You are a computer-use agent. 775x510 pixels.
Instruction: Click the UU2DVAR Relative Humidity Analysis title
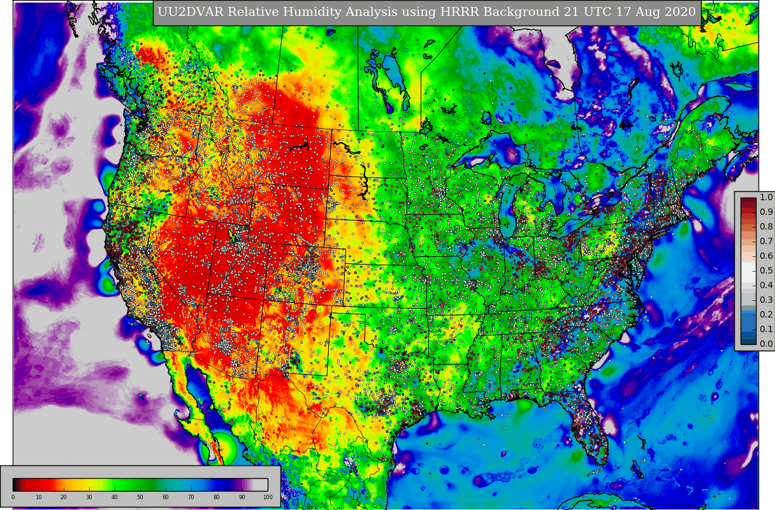tap(427, 13)
